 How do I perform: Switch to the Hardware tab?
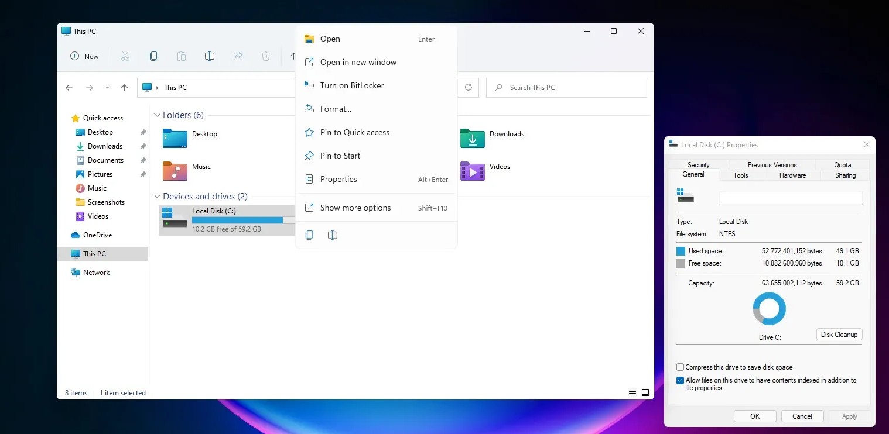click(792, 175)
